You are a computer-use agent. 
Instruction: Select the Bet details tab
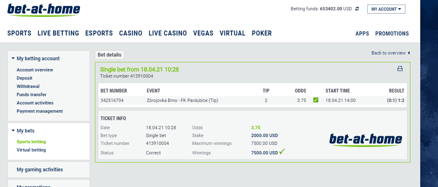coord(109,55)
